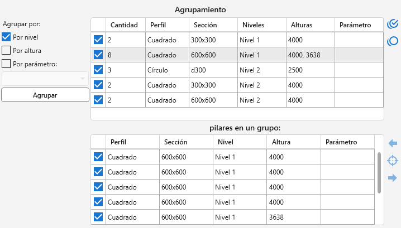
Task: Click the Cantidad column header
Action: click(x=124, y=25)
